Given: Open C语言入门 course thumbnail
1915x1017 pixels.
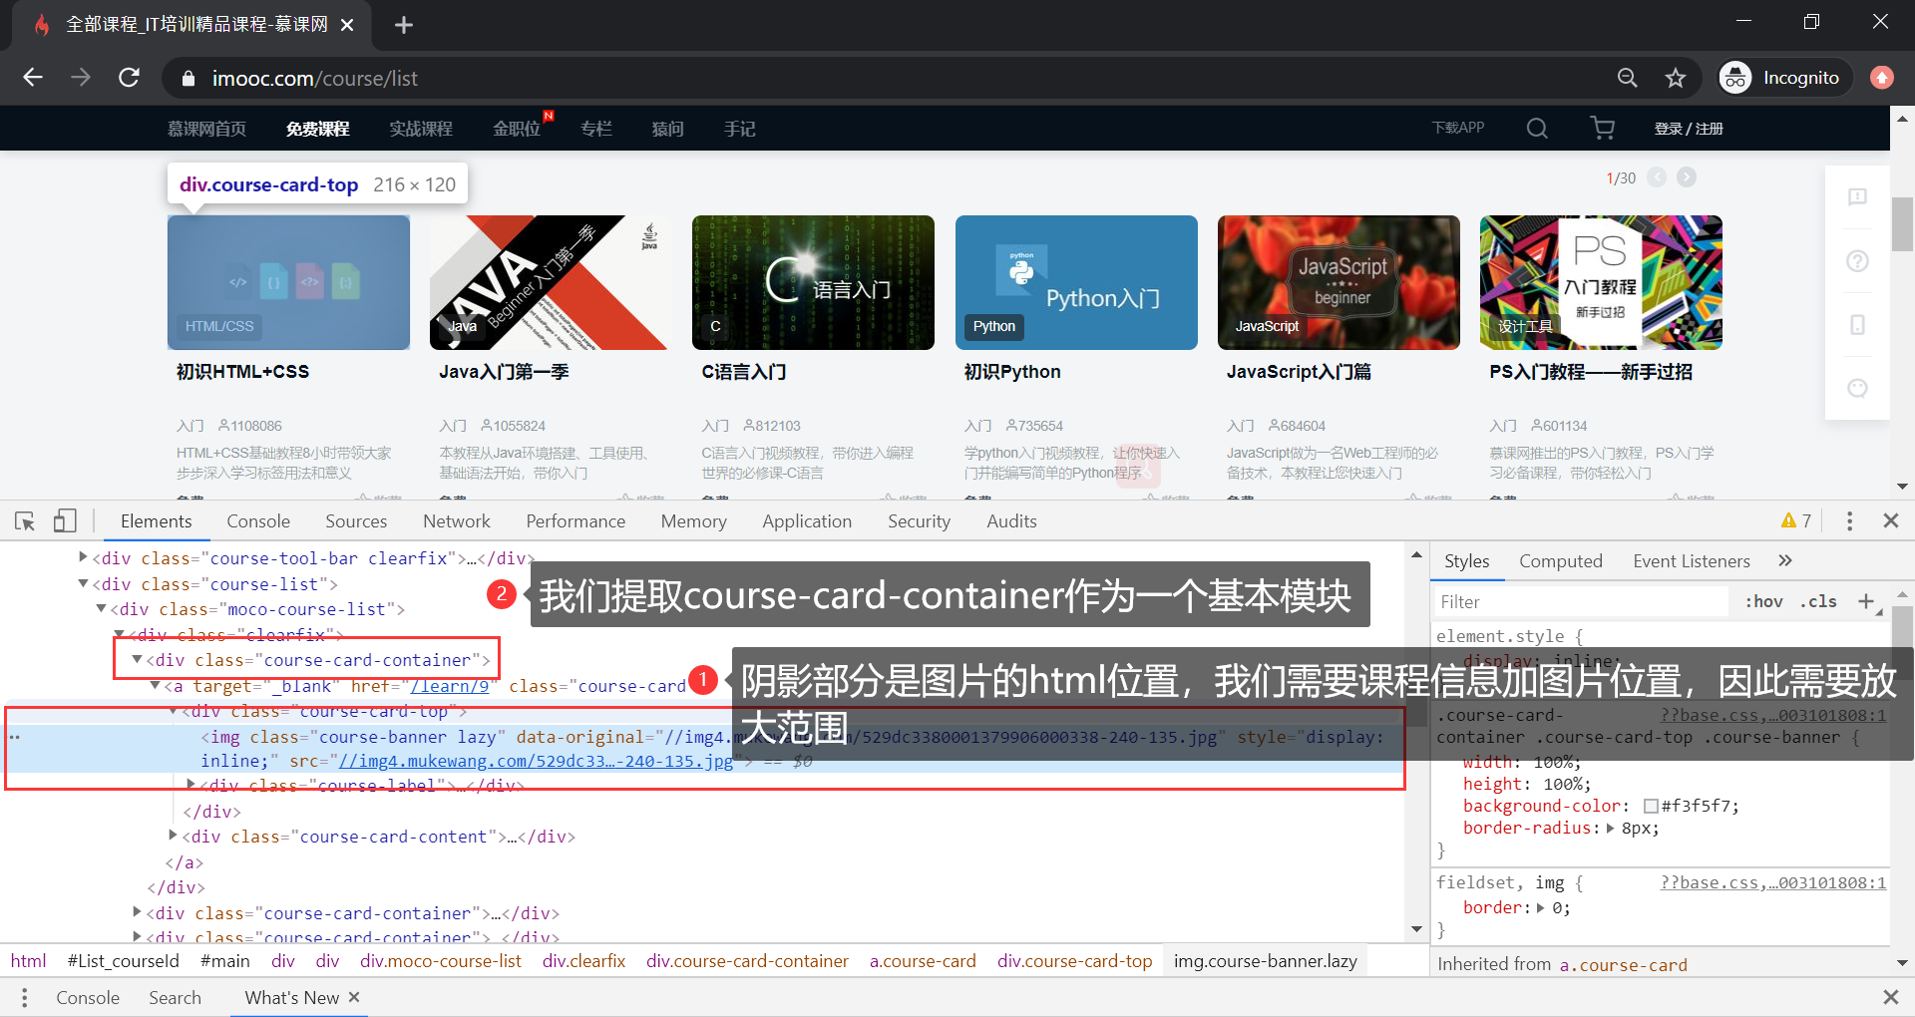Looking at the screenshot, I should (x=813, y=282).
